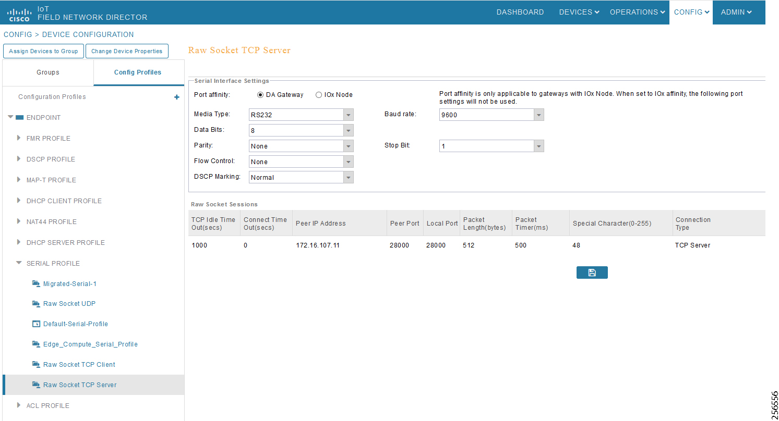Select the IOx Node port affinity
This screenshot has width=779, height=421.
(319, 95)
